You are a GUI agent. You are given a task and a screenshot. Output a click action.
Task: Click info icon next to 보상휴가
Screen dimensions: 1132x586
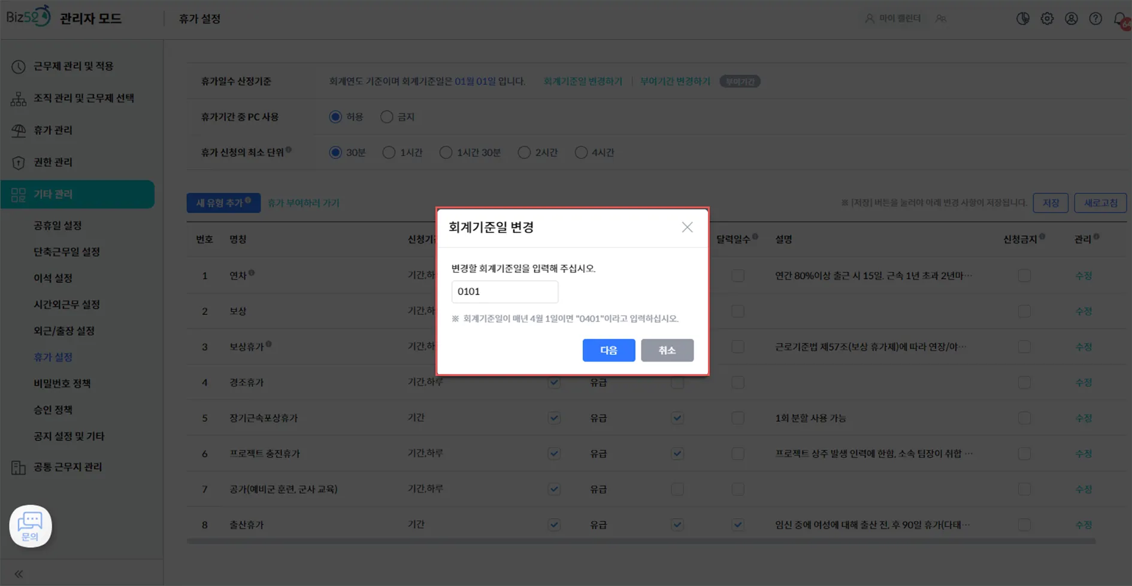coord(268,344)
